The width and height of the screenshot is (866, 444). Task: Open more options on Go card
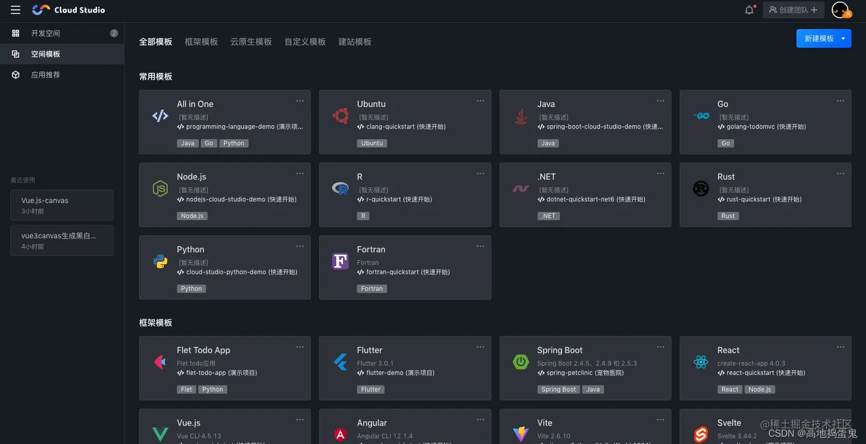point(840,101)
